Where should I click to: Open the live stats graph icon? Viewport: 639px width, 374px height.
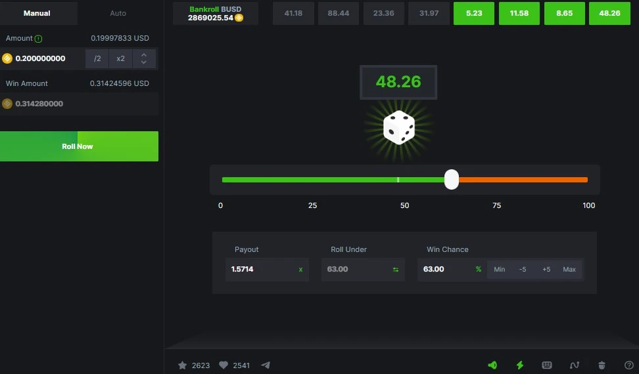point(575,365)
